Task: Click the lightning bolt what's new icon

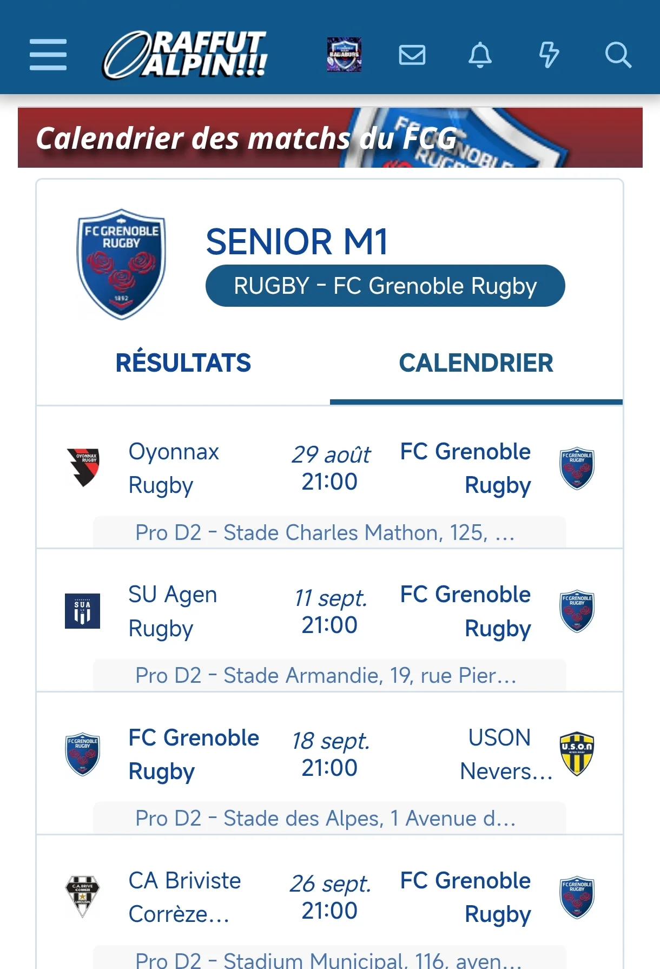Action: tap(549, 55)
